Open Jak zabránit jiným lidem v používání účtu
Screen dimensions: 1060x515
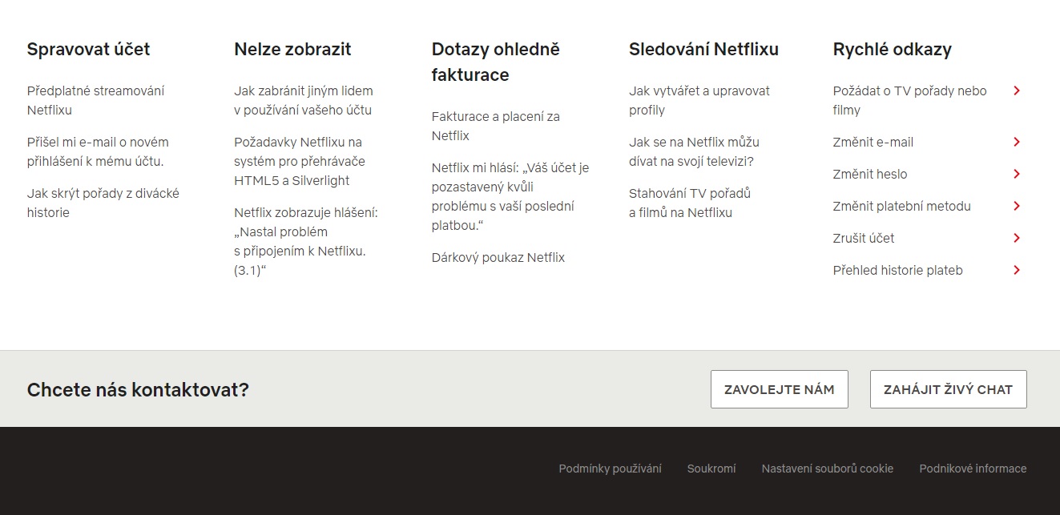coord(304,100)
